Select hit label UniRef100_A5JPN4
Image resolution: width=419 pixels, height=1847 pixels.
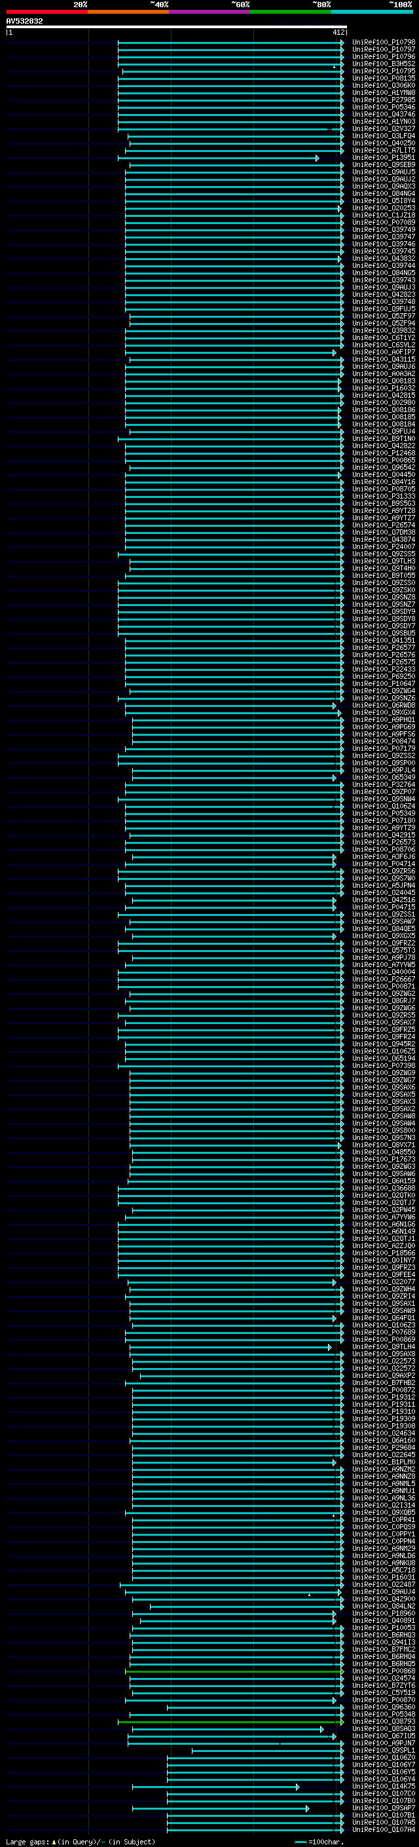coord(384,886)
